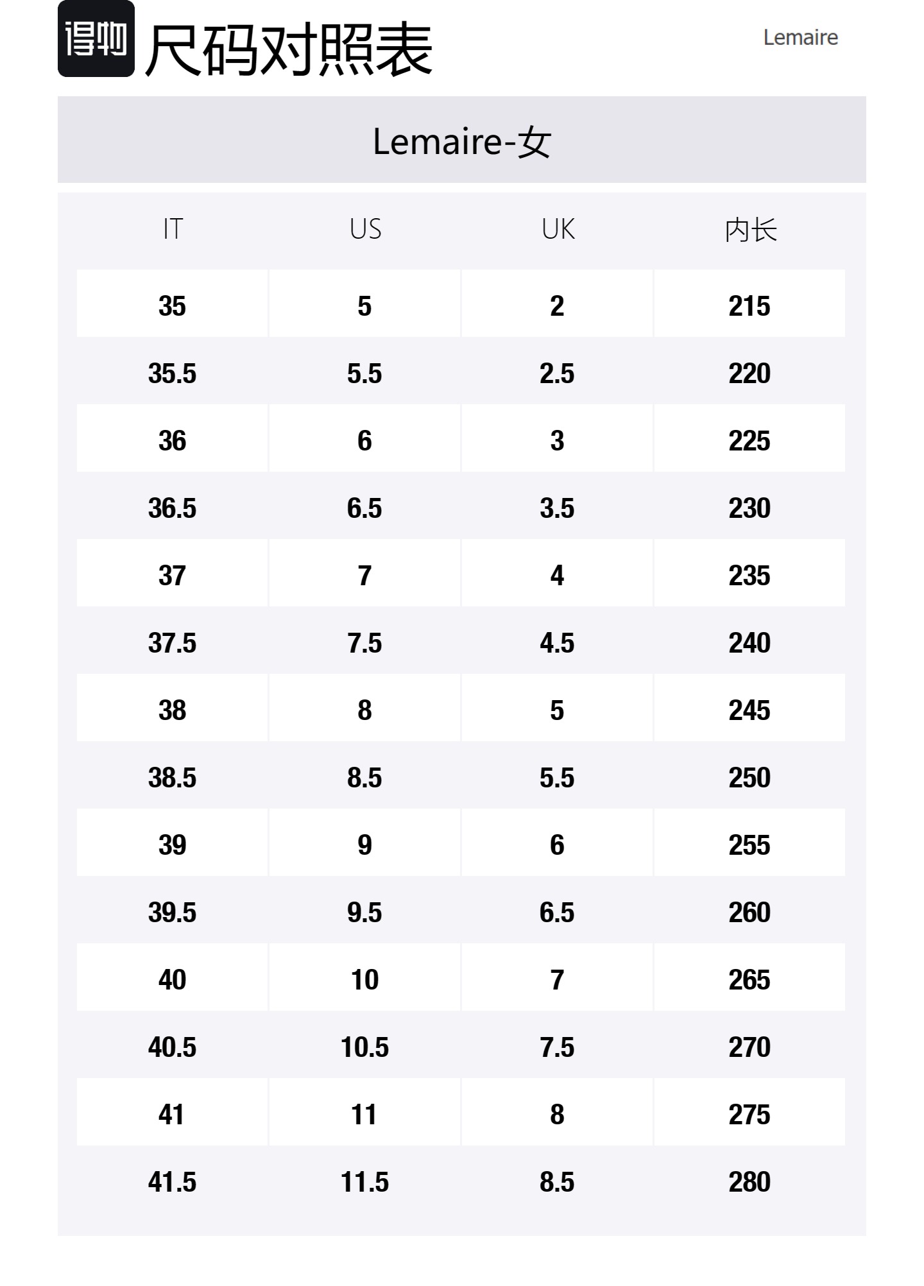
Task: Click US size 10.5 cell
Action: point(364,1047)
